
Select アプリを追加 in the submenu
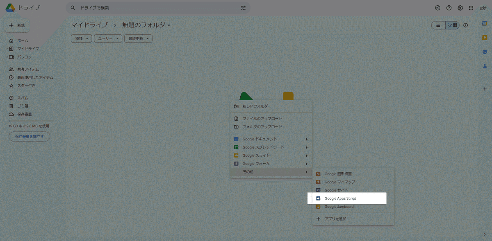353,219
